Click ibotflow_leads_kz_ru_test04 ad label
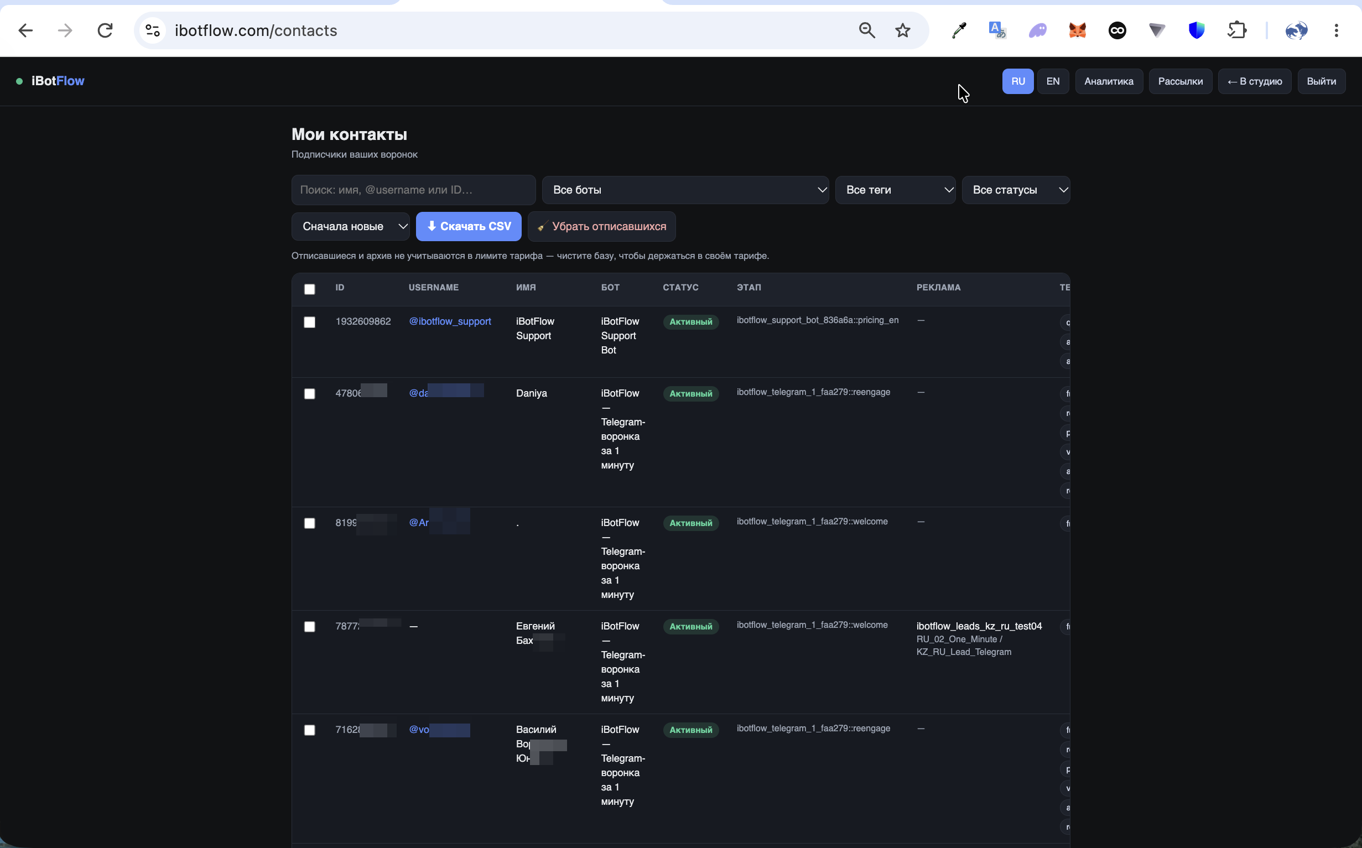This screenshot has width=1362, height=848. tap(979, 626)
